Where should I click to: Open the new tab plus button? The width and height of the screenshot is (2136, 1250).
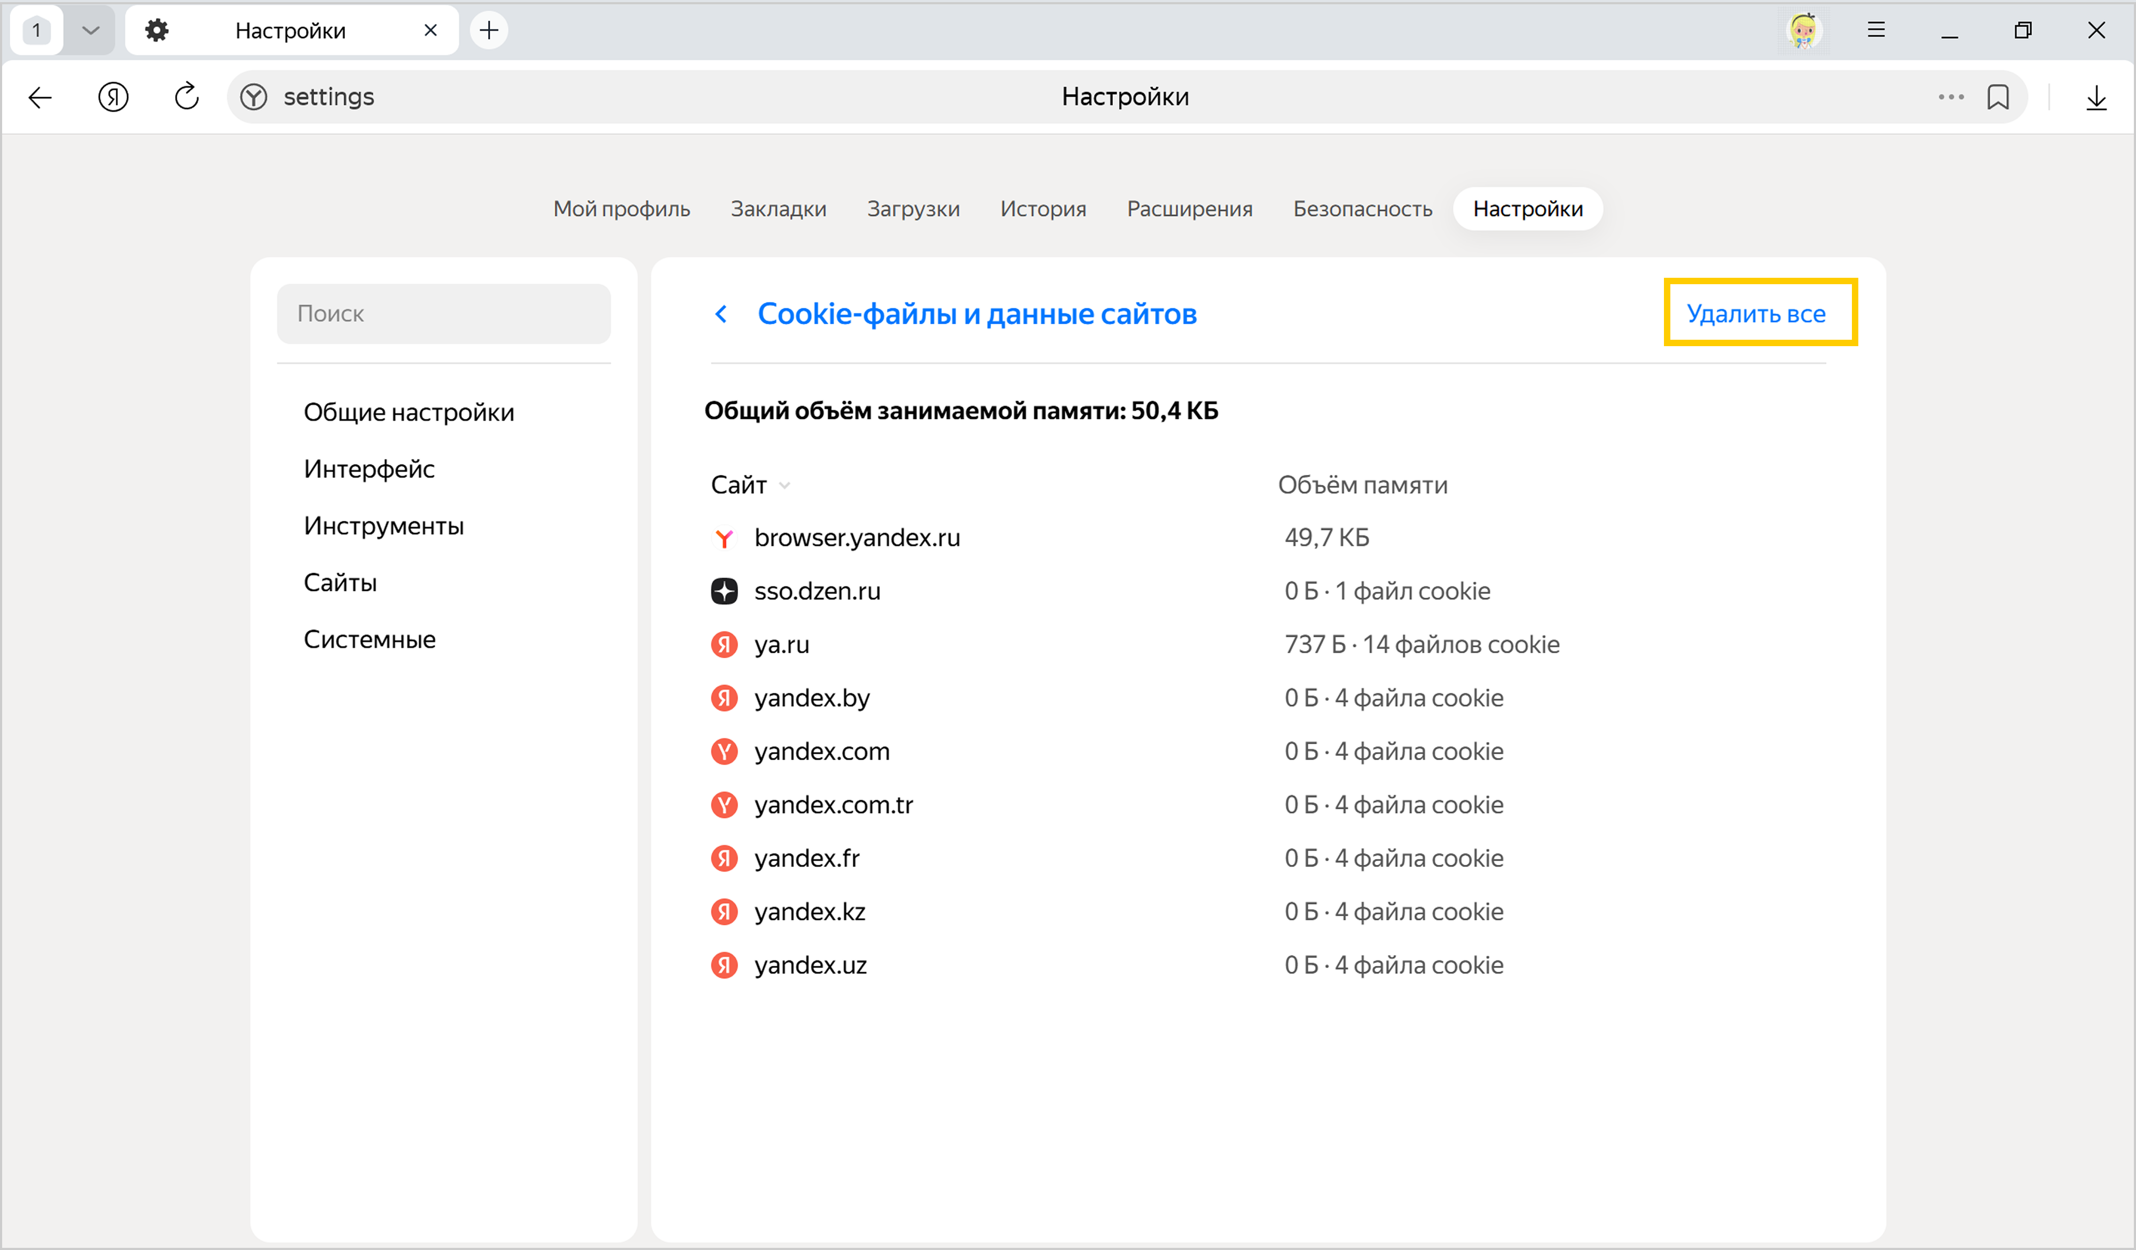(489, 32)
